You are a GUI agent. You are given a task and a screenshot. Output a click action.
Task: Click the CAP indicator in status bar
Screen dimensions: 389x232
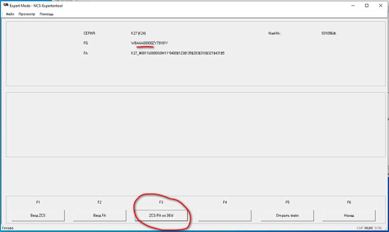(x=360, y=228)
